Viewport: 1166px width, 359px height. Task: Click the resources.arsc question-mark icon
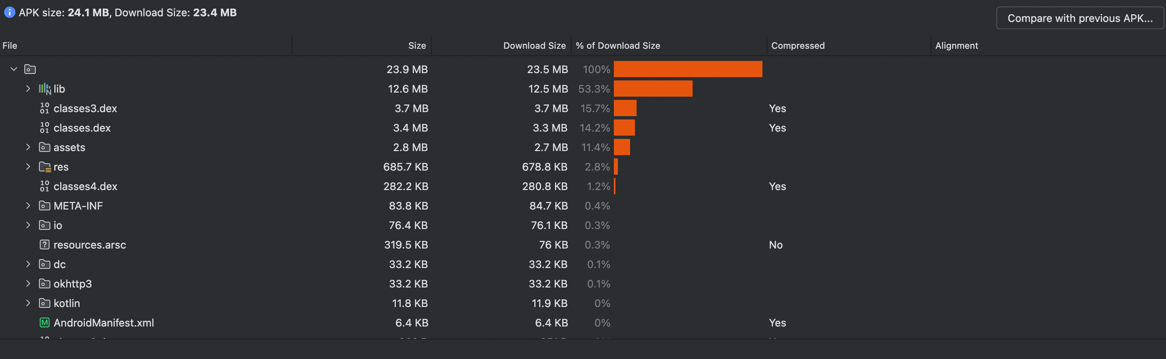tap(44, 245)
